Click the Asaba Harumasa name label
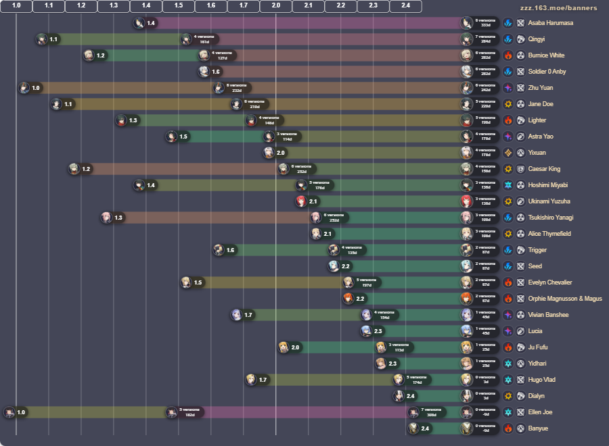This screenshot has height=446, width=609. coord(550,23)
